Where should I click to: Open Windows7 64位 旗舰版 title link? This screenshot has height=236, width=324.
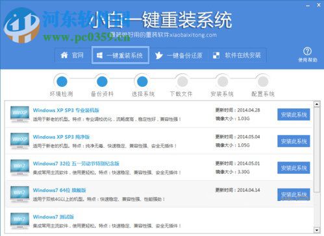coord(60,190)
